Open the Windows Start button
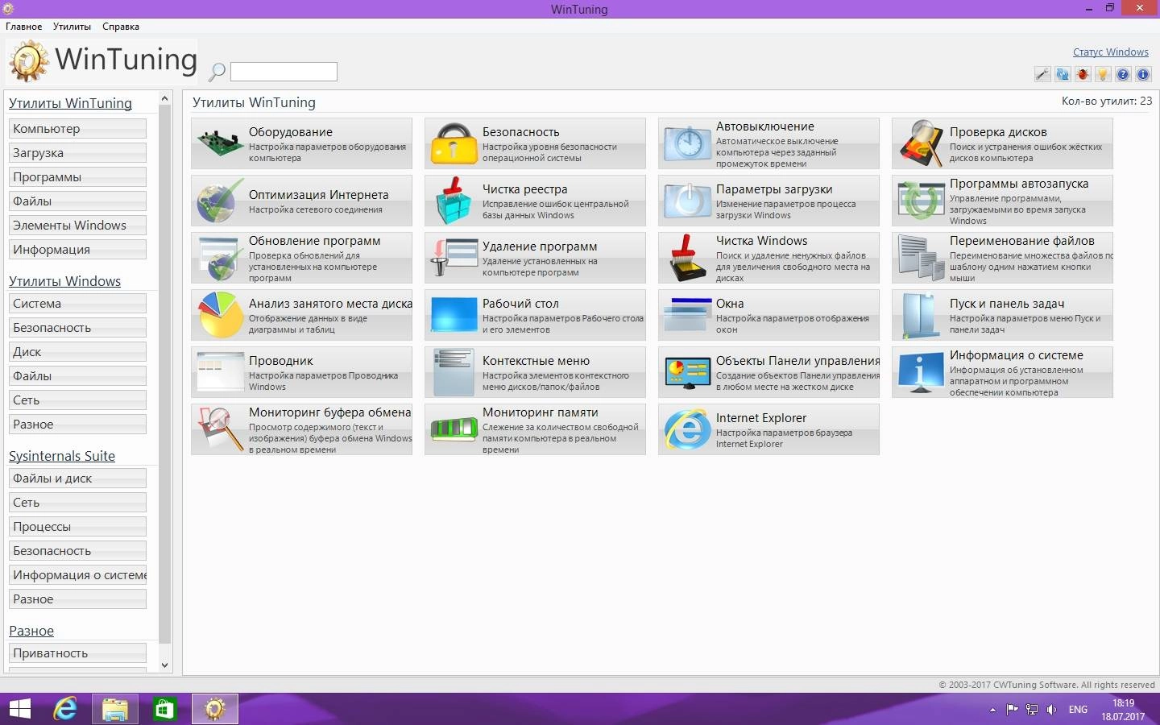 point(19,709)
